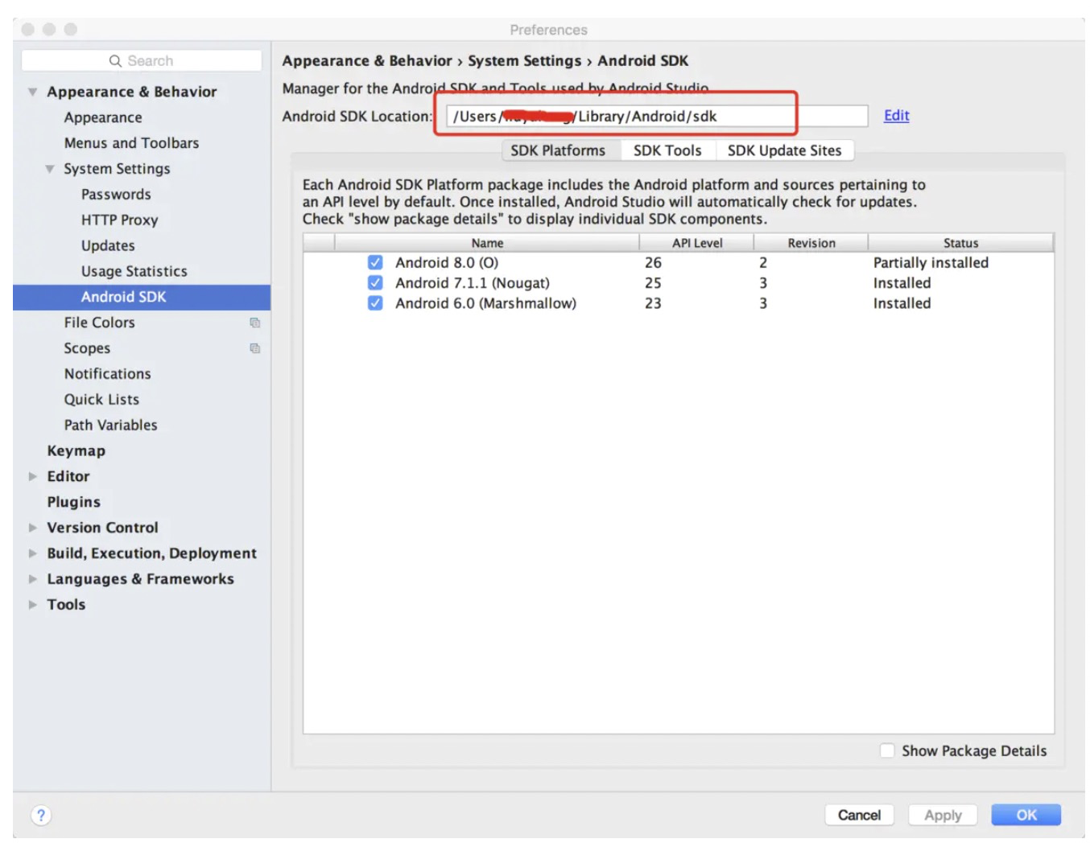Collapse the System Settings subtree
This screenshot has height=843, width=1090.
pyautogui.click(x=50, y=169)
